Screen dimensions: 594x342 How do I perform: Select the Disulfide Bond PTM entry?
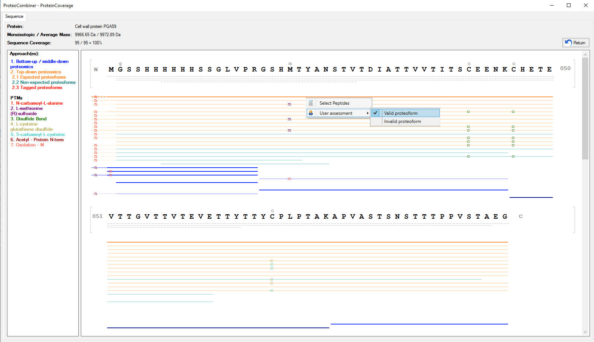pos(31,119)
